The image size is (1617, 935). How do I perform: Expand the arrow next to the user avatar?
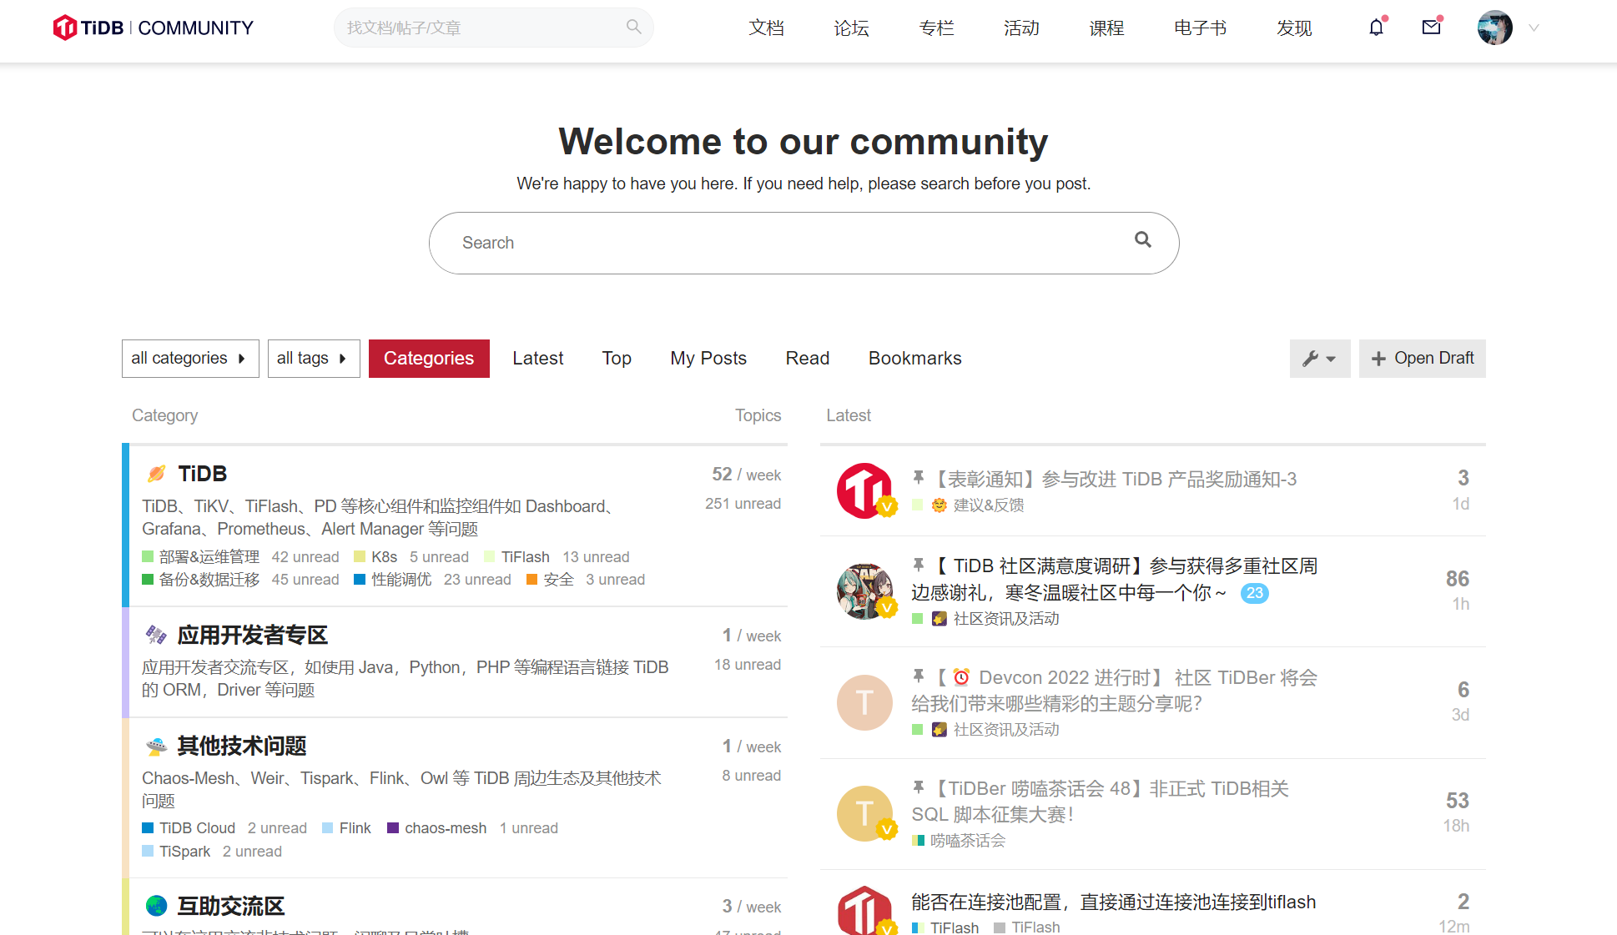point(1534,28)
